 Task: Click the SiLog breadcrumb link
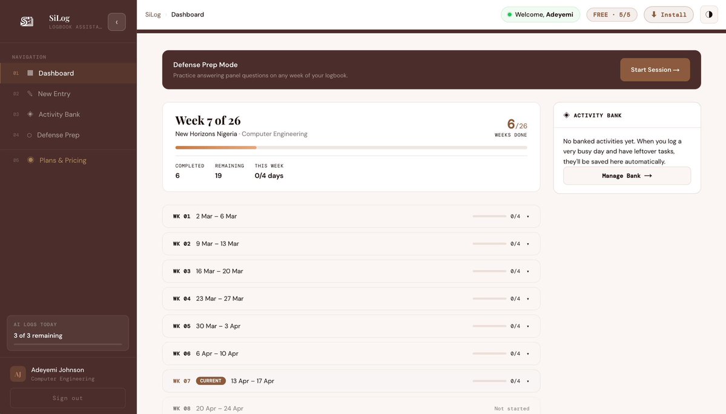pos(153,15)
